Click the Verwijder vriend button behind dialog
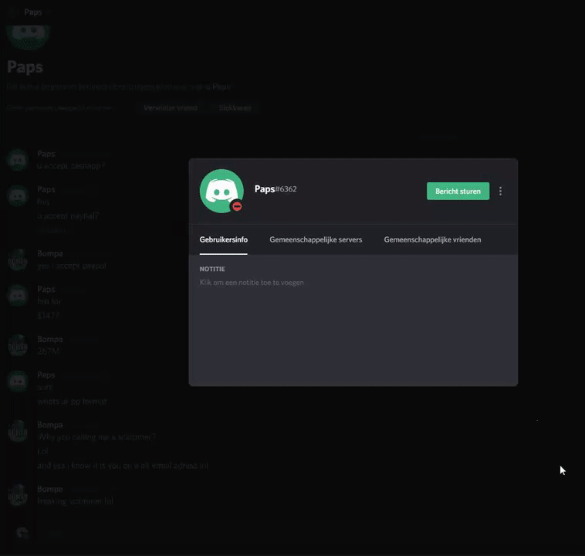The height and width of the screenshot is (556, 585). 170,108
